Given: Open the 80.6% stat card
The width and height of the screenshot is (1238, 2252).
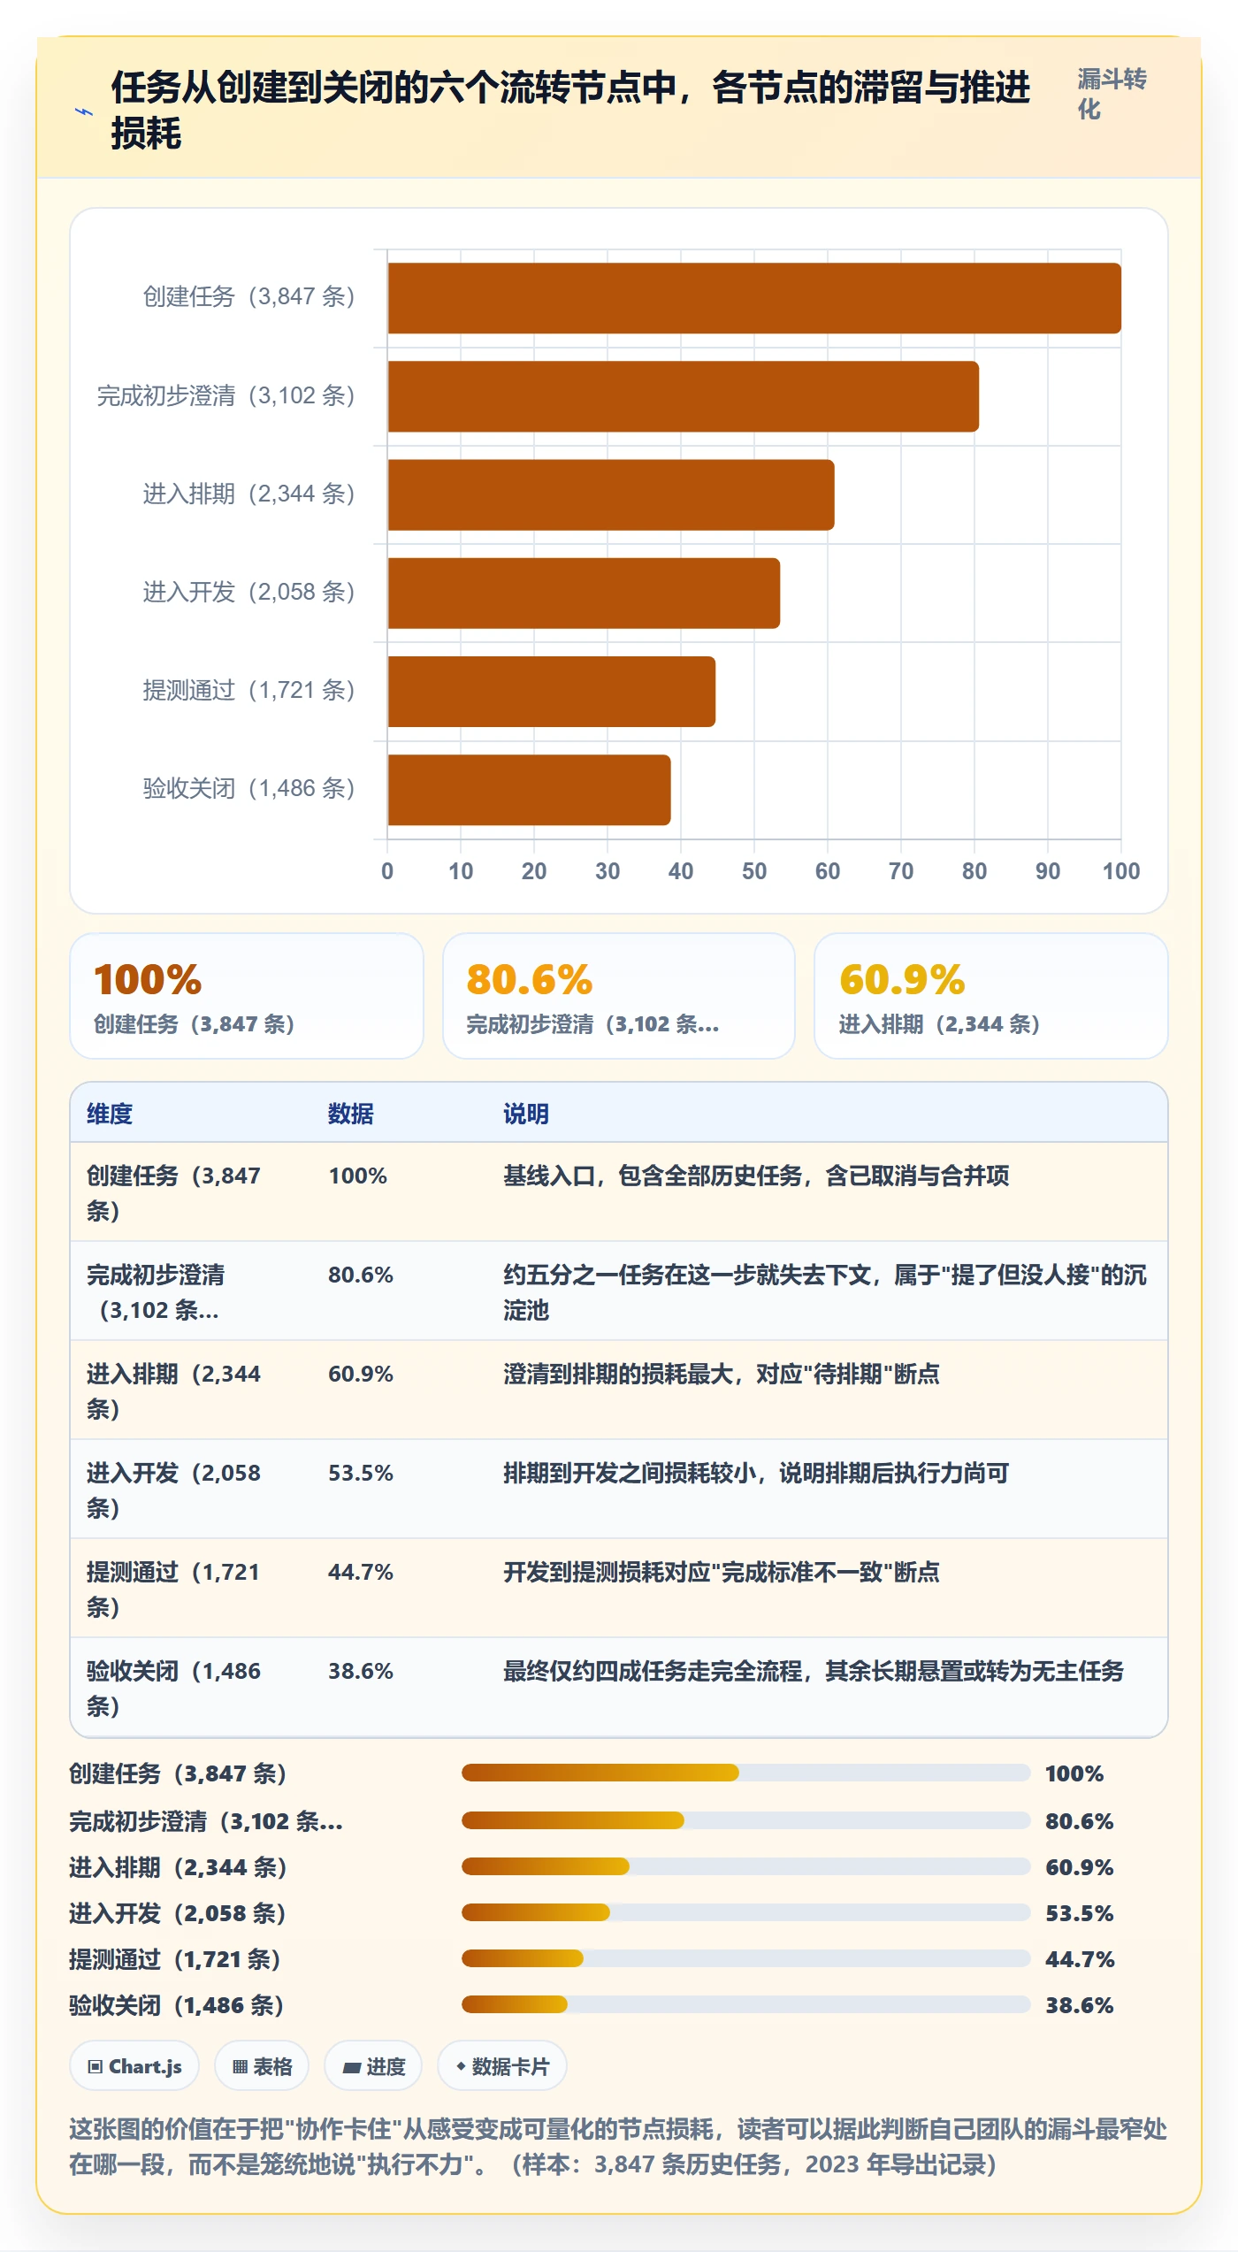Looking at the screenshot, I should click(x=619, y=996).
